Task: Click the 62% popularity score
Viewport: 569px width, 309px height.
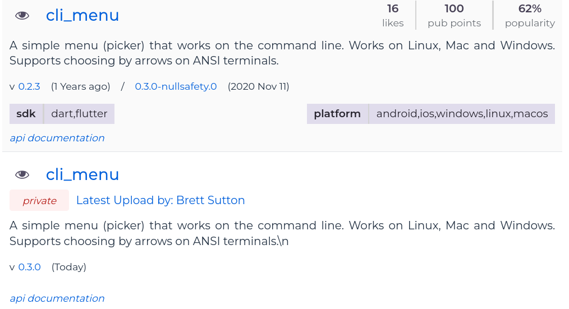Action: tap(529, 15)
